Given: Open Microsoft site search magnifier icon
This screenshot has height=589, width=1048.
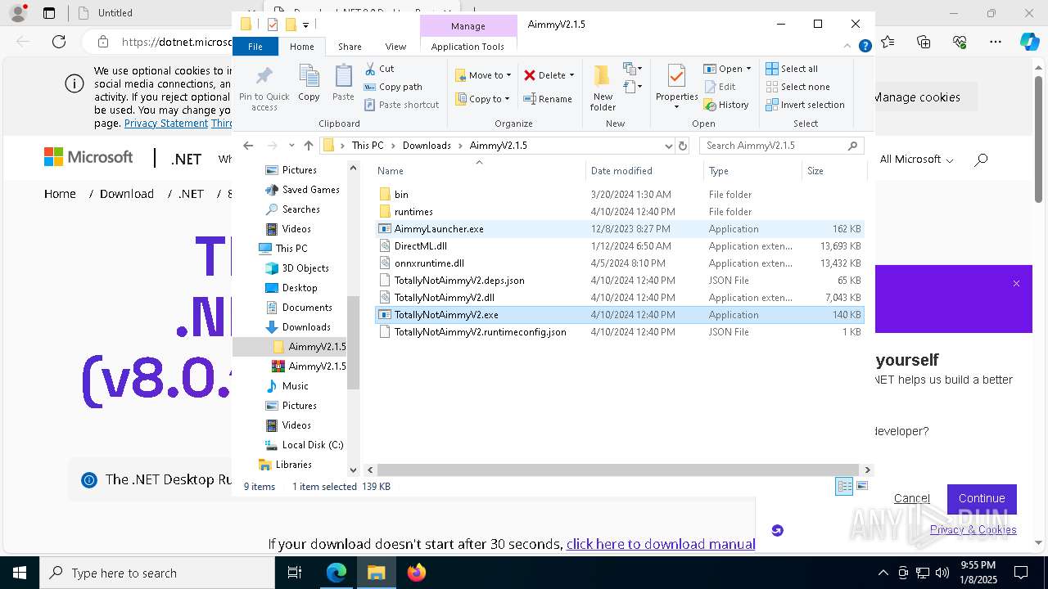Looking at the screenshot, I should [x=981, y=160].
